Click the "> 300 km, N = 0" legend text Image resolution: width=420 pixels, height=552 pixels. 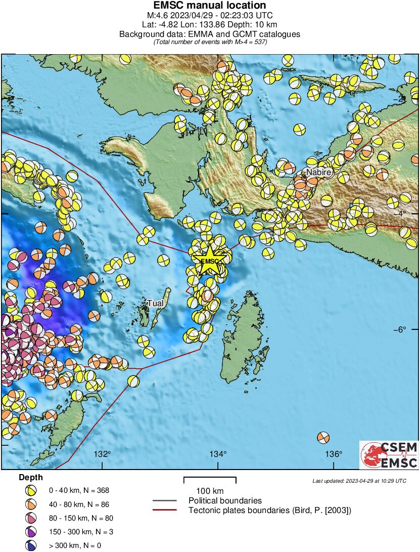pyautogui.click(x=75, y=545)
